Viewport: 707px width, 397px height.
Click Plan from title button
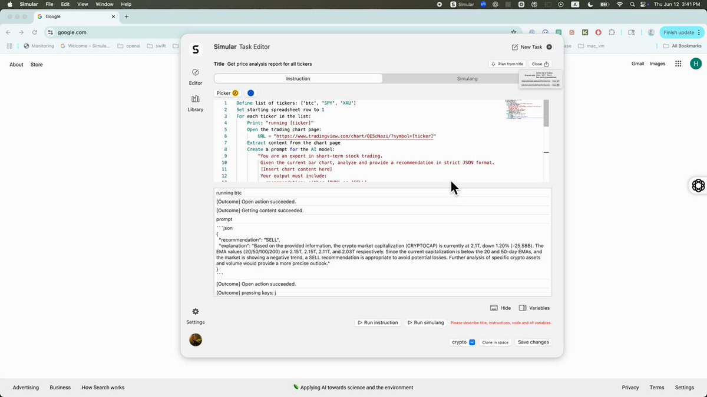point(507,64)
